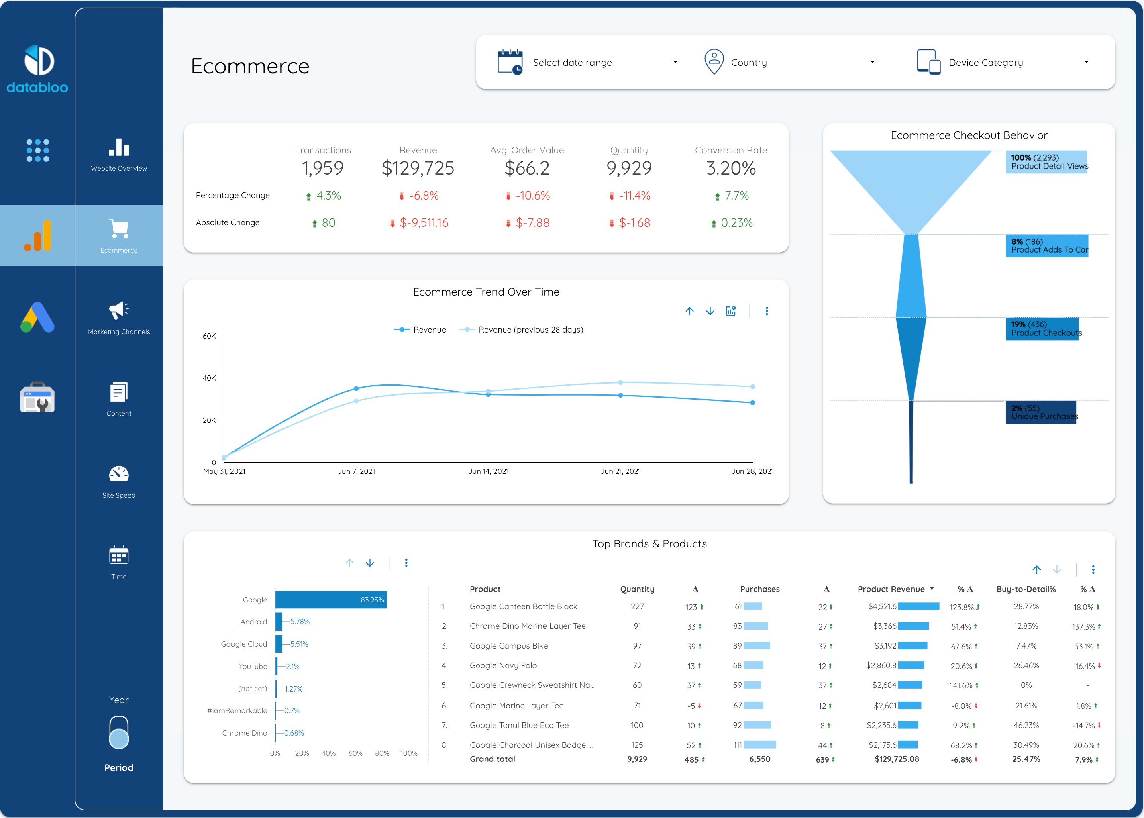Select the Google Analytics icon in the left rail
1144x818 pixels.
tap(37, 235)
